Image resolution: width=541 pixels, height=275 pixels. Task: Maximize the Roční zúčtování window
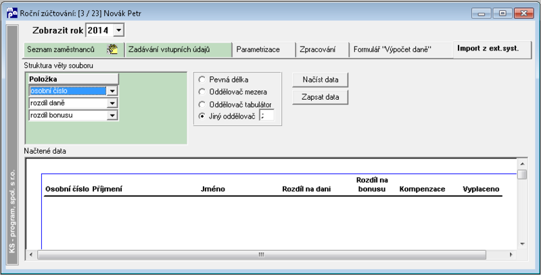(x=502, y=13)
